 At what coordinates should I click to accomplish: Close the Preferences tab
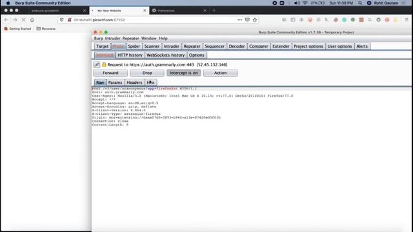(205, 10)
